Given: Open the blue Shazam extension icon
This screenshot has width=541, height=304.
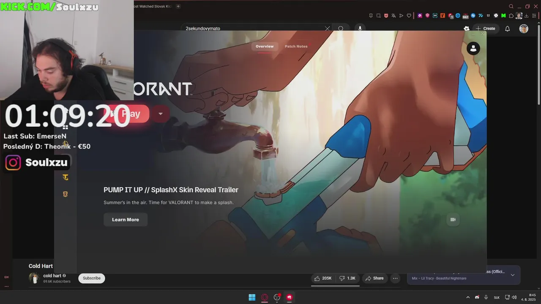Looking at the screenshot, I should point(473,16).
